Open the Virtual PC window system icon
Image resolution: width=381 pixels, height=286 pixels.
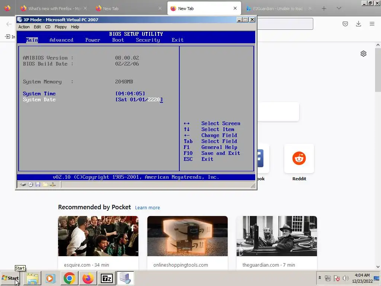pos(20,20)
